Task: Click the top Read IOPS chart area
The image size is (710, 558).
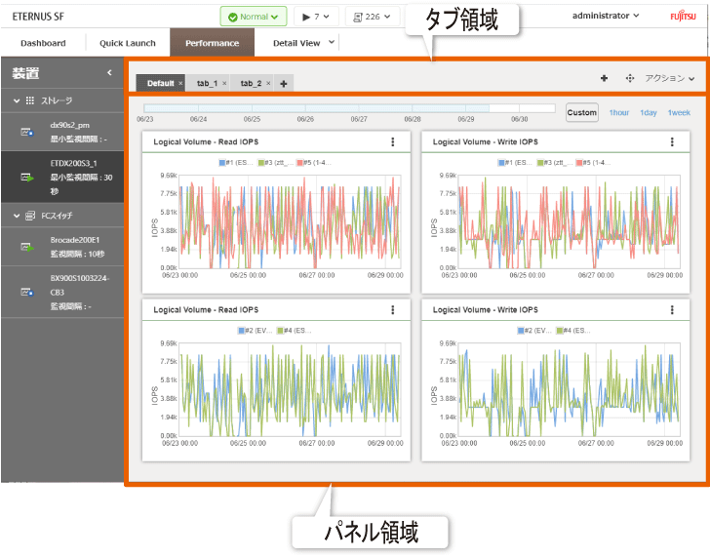Action: point(290,221)
